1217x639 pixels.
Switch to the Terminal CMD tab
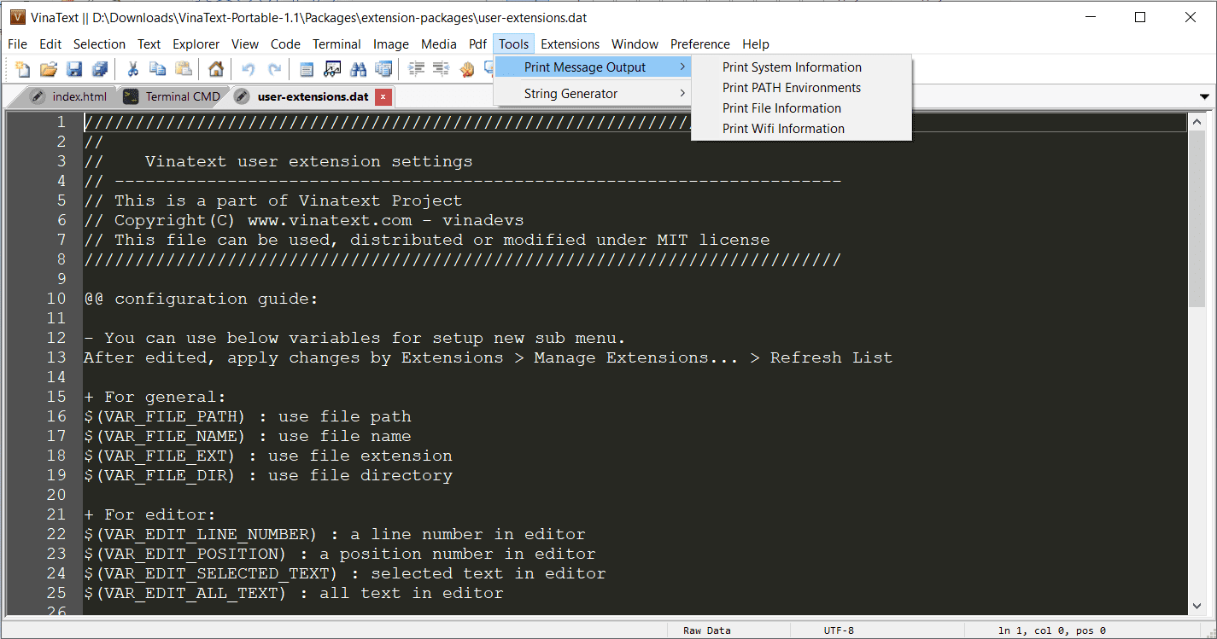coord(173,96)
